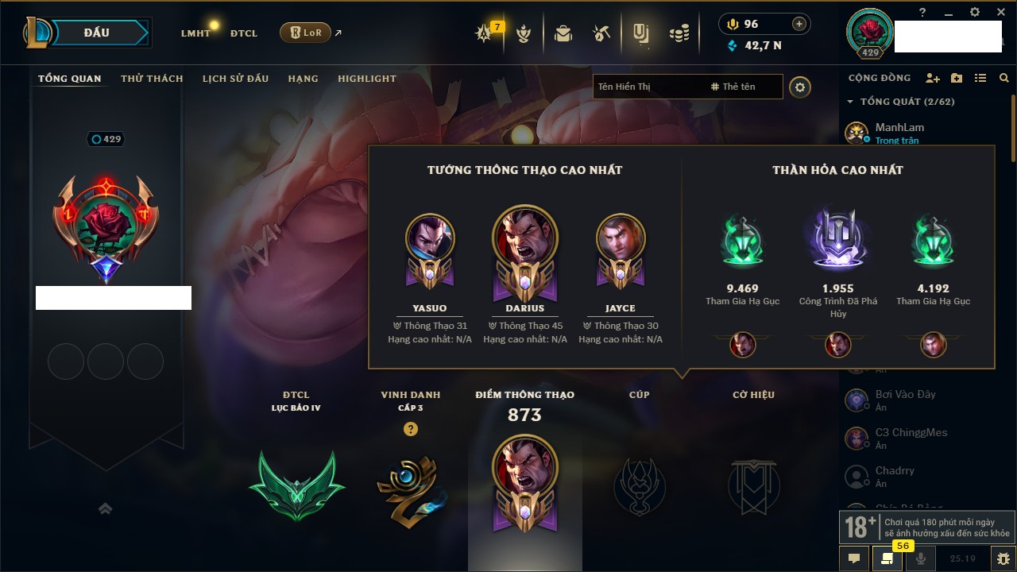Open the bug report icon
The height and width of the screenshot is (572, 1017).
coord(1003,558)
